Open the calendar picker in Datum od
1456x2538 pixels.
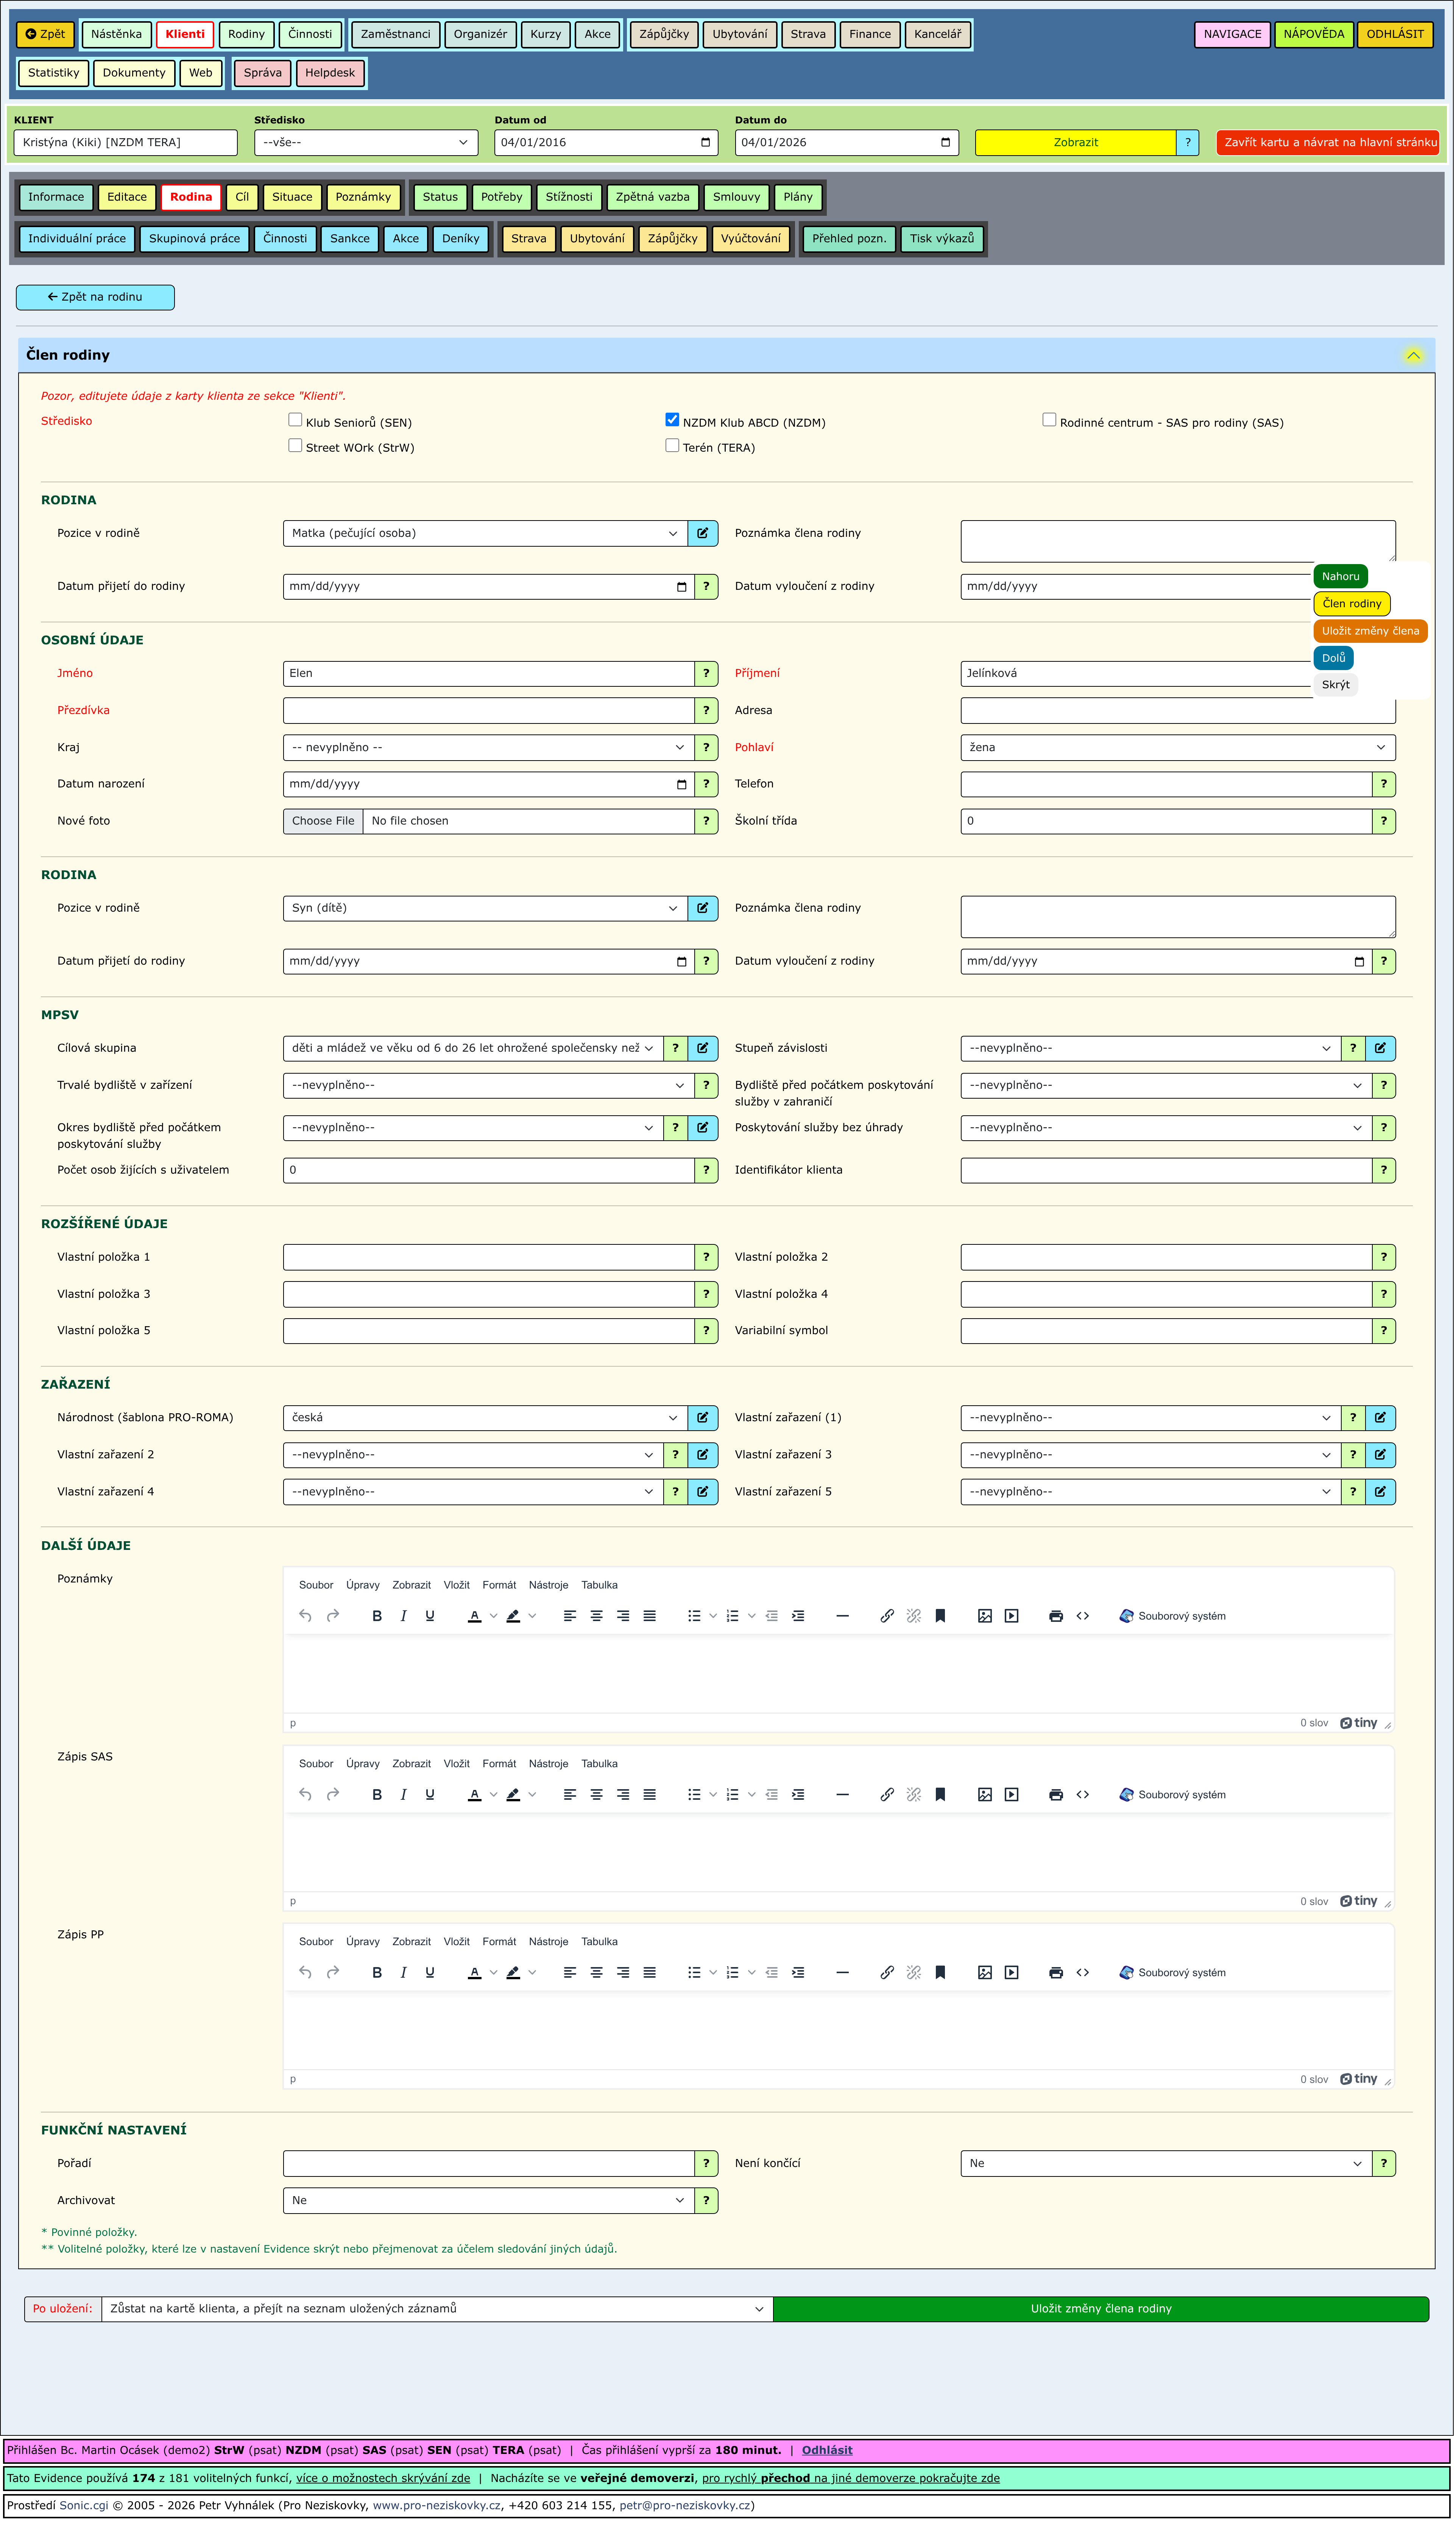click(x=706, y=143)
